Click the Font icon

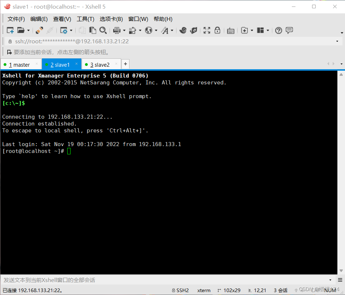tap(165, 30)
